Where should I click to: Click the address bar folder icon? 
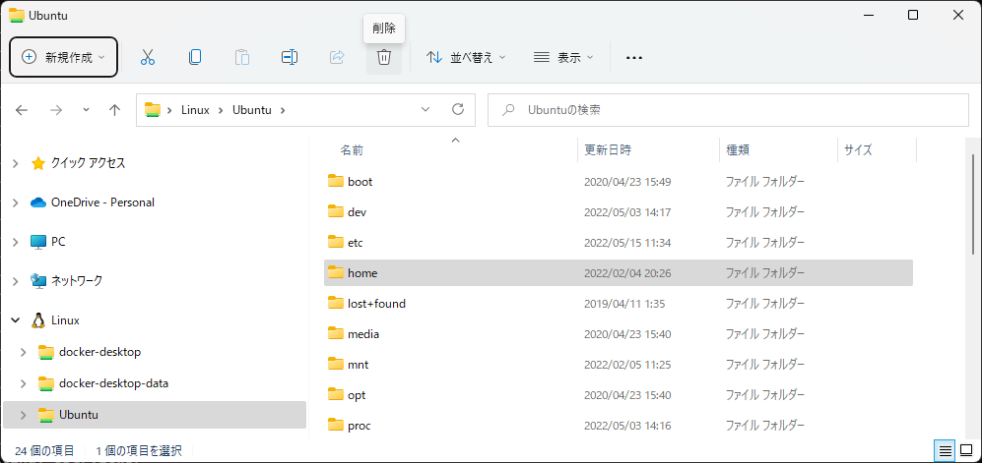tap(153, 110)
